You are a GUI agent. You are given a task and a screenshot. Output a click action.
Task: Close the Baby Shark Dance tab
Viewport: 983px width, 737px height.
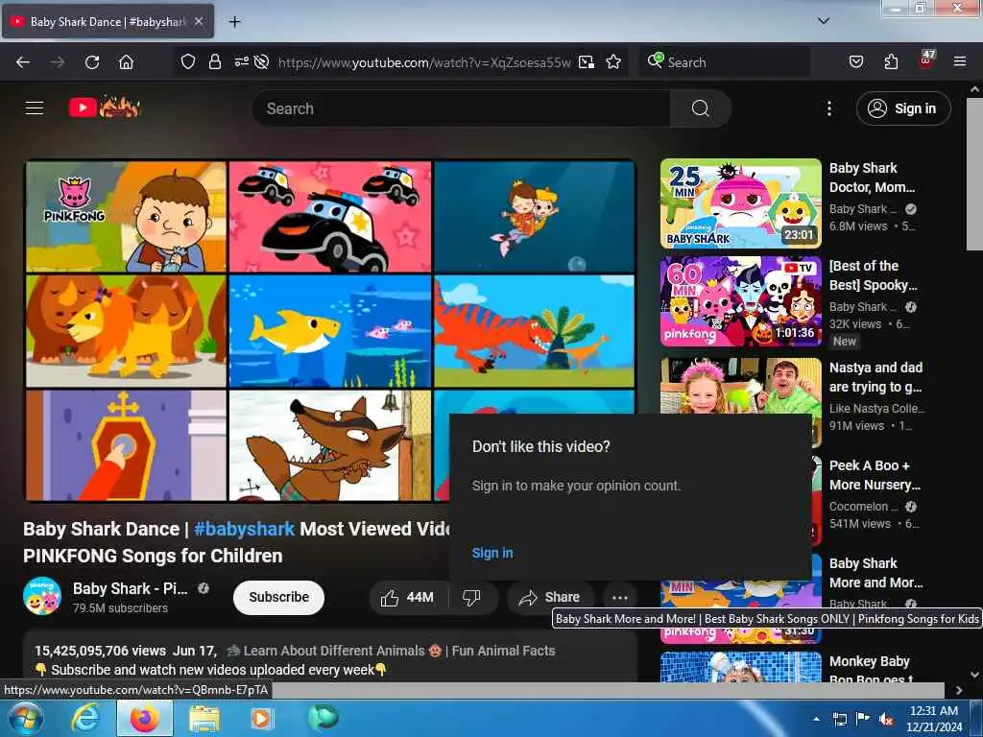198,21
